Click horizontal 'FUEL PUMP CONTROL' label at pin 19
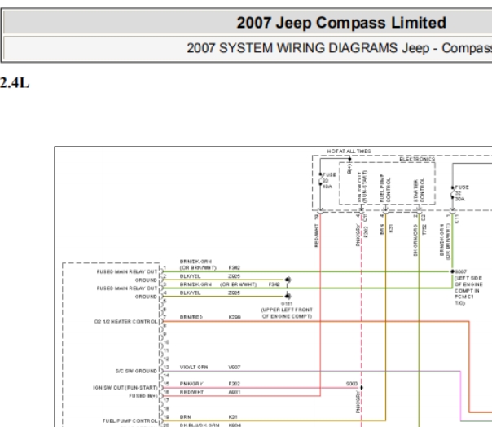This screenshot has width=492, height=427. [130, 421]
